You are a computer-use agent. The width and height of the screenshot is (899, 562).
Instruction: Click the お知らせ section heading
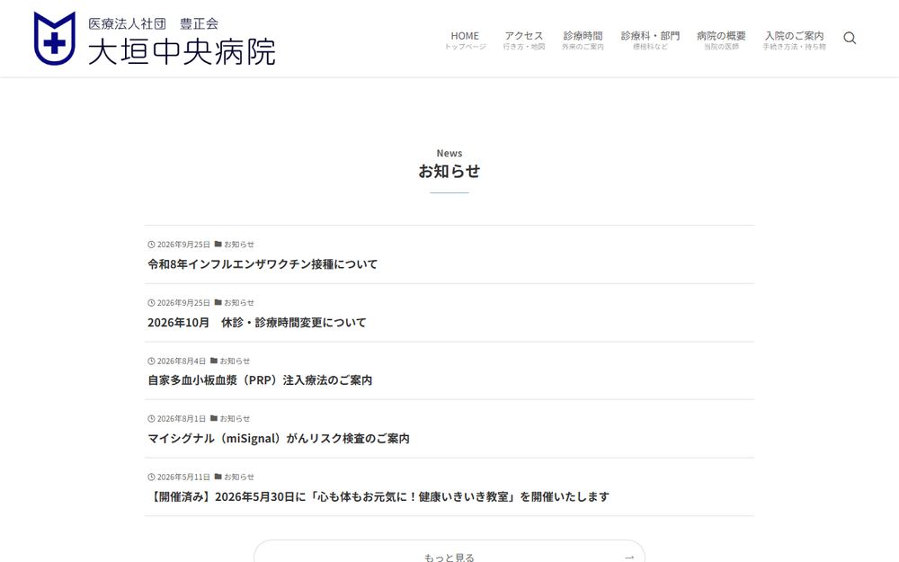(449, 171)
